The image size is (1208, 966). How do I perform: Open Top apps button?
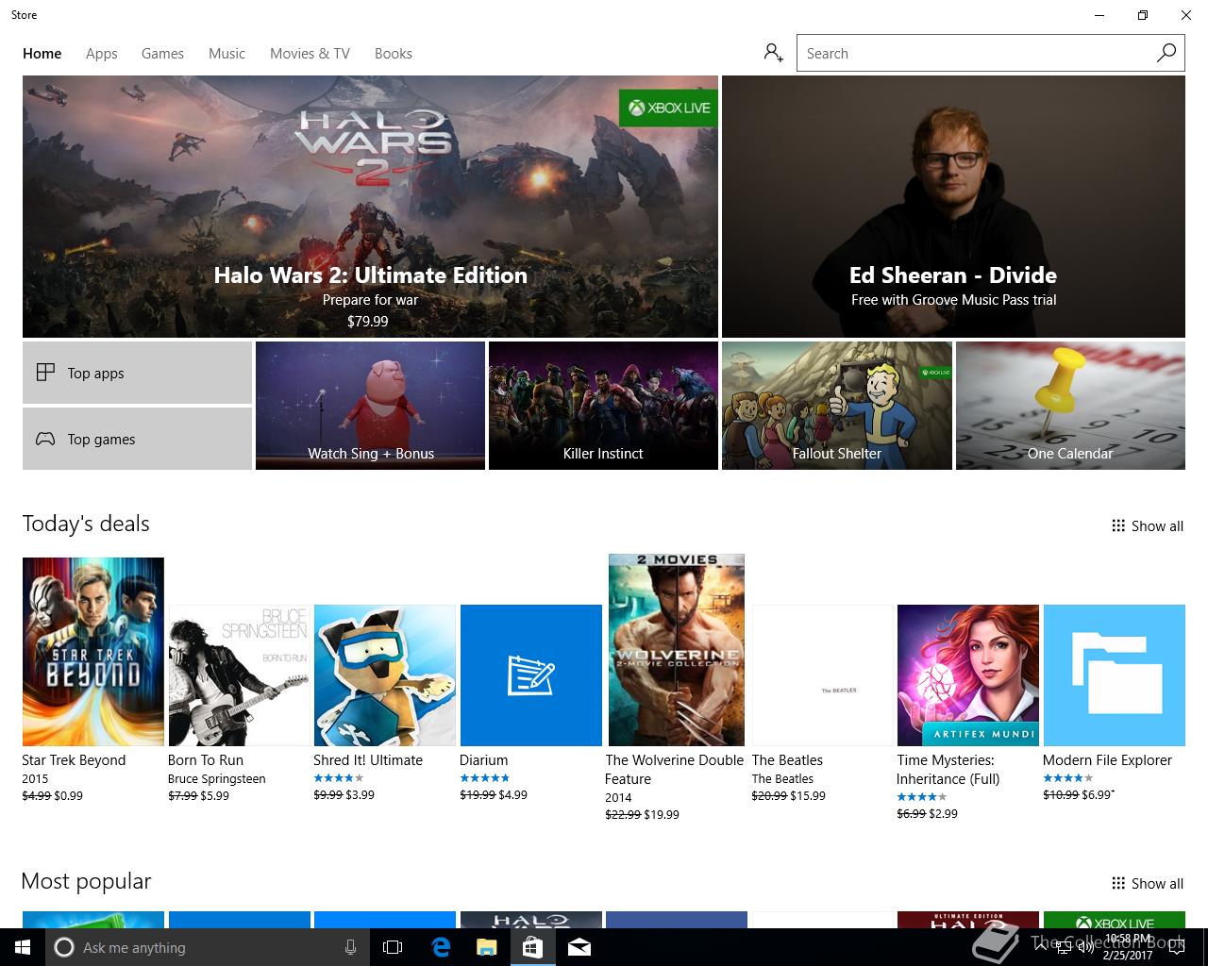click(137, 373)
